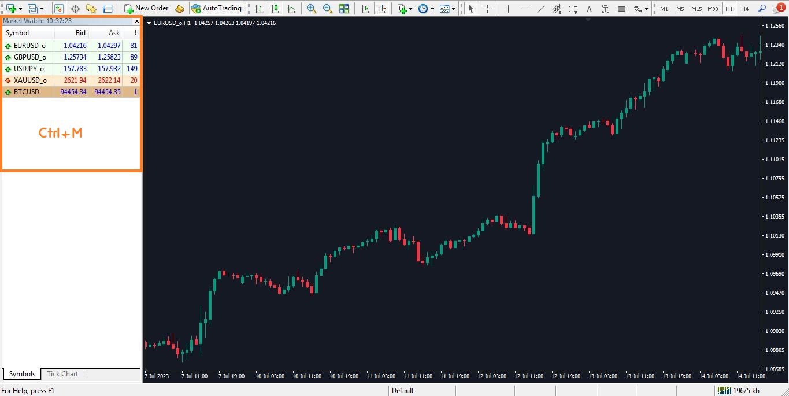The width and height of the screenshot is (789, 396).
Task: Select the Crosshair tool
Action: (x=488, y=9)
